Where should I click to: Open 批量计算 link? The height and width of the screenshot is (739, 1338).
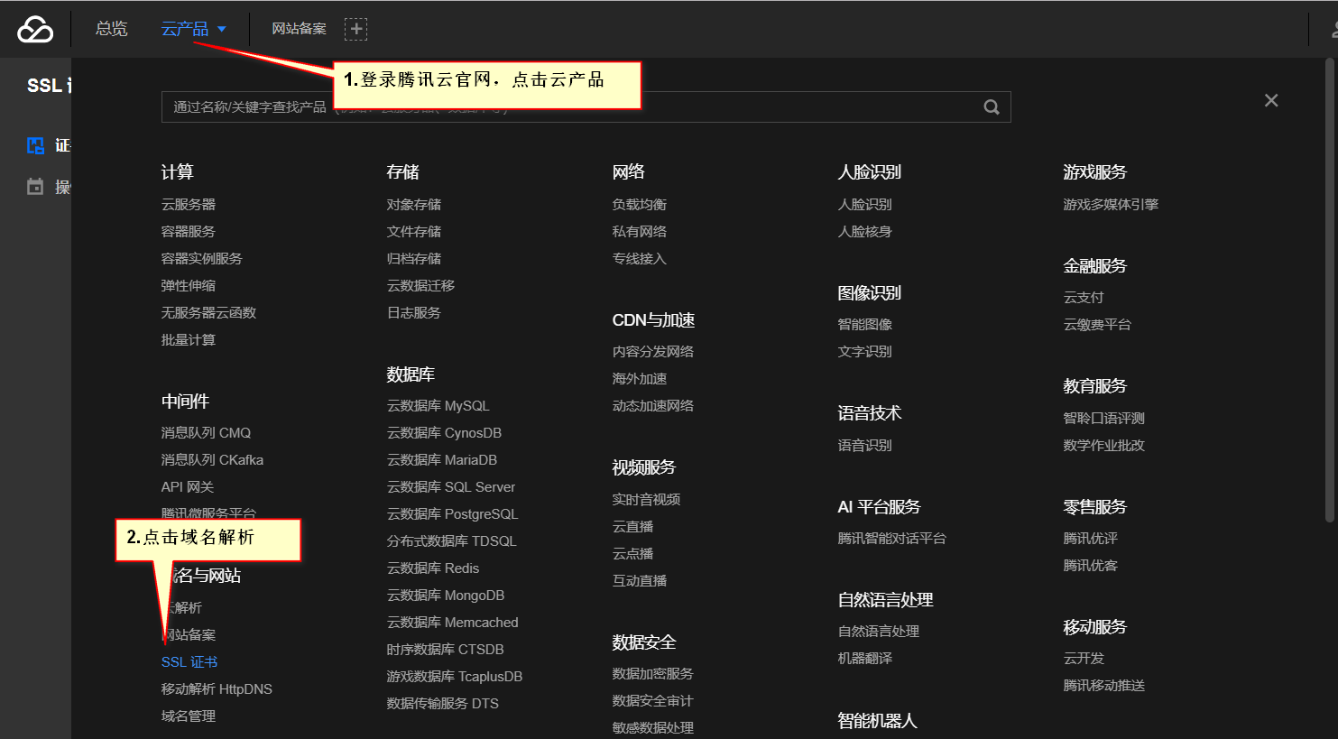189,340
